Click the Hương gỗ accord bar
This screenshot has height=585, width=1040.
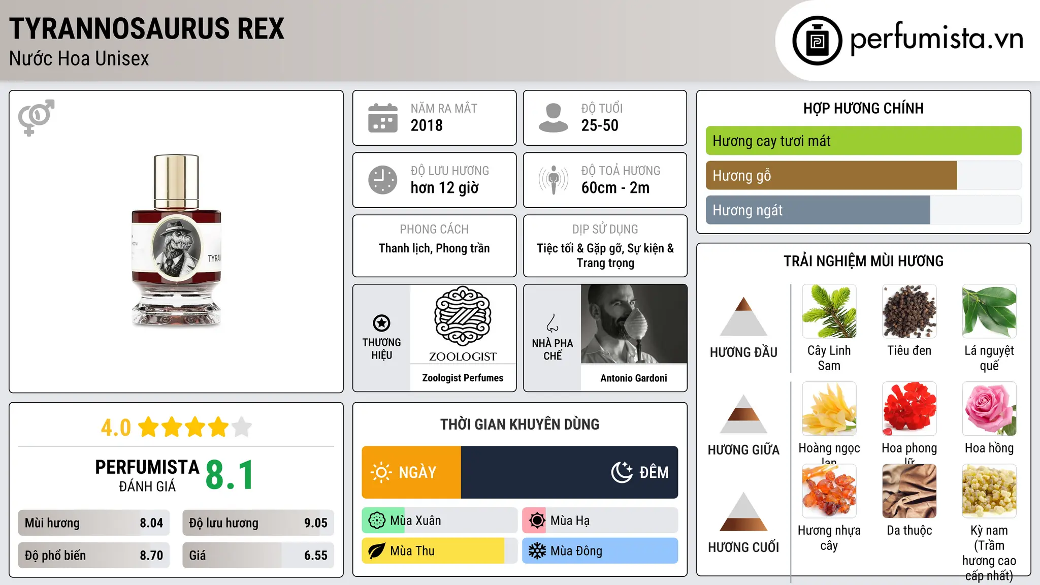[x=863, y=176]
